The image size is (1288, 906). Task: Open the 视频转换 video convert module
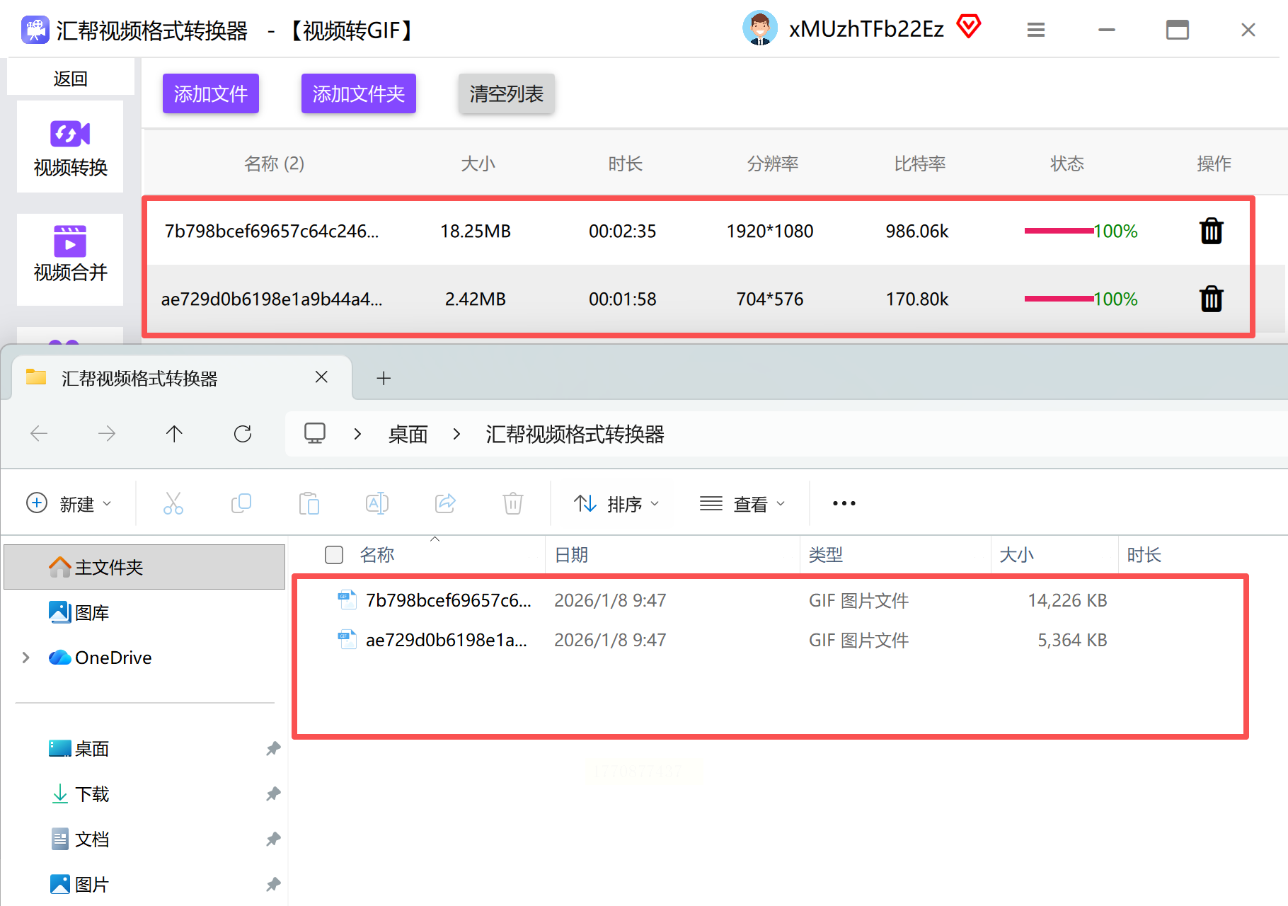[x=70, y=147]
